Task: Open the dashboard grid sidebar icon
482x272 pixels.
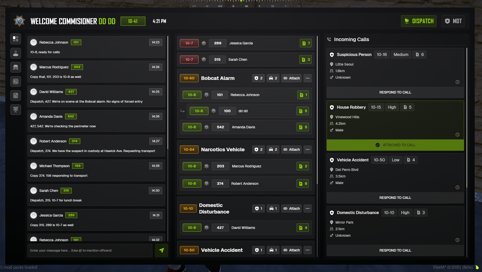Action: tap(16, 39)
